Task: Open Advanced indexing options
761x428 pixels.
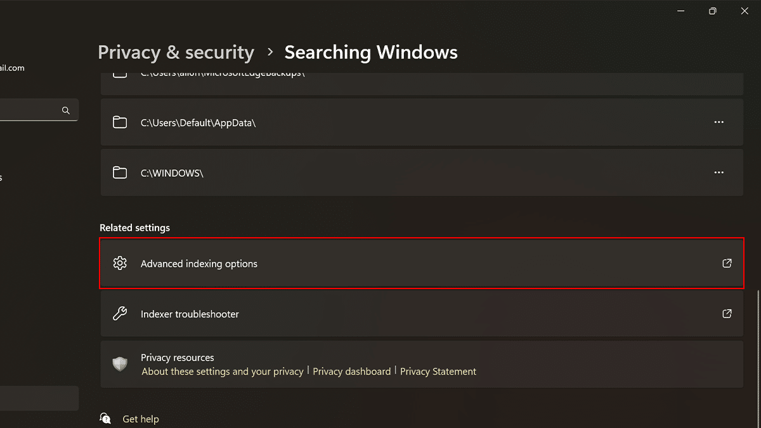Action: [x=199, y=264]
